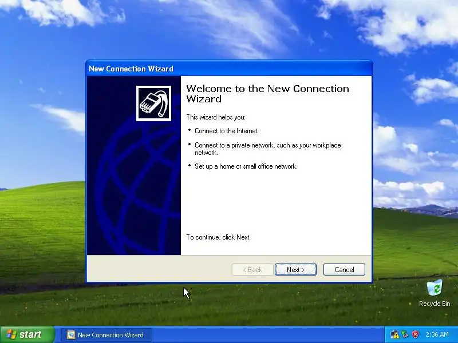Click the "Welcome to the New Connection Wizard" heading
Screen dimensions: 458x343
(x=267, y=94)
